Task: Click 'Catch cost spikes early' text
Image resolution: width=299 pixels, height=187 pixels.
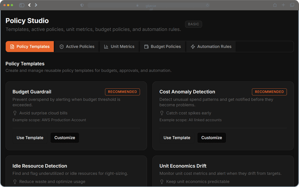Action: 188,113
